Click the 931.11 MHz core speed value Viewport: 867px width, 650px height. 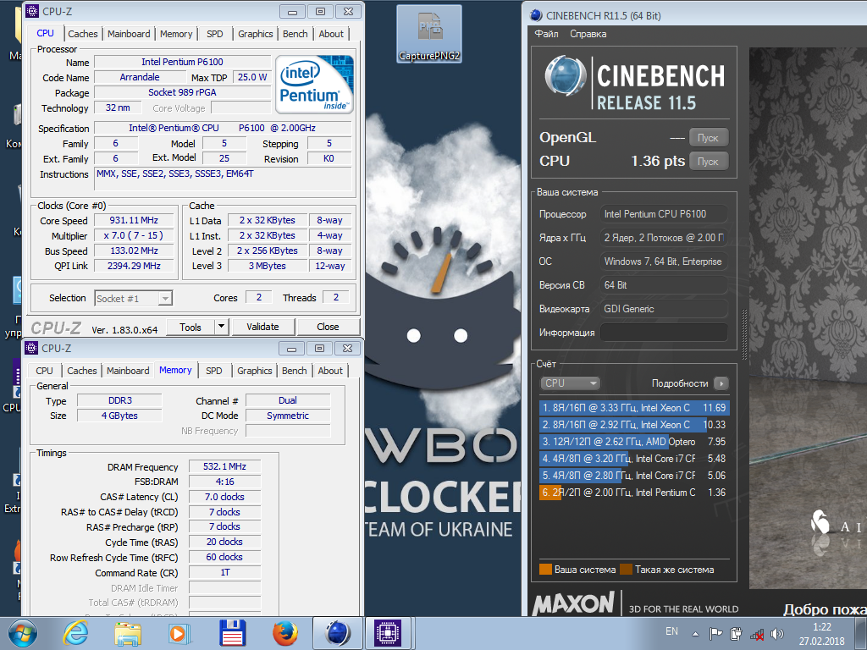[x=134, y=220]
